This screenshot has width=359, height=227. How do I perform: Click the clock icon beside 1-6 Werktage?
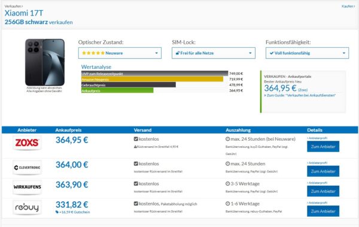tap(227, 204)
